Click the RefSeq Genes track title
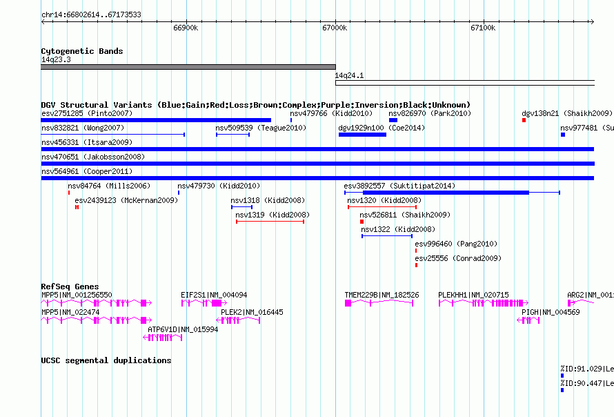 (70, 286)
